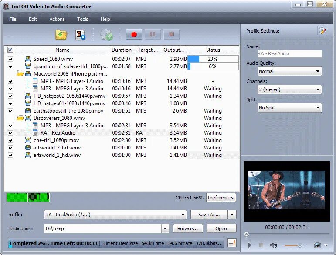The height and width of the screenshot is (255, 336).
Task: Toggle checkbox for che-tlr1_1080p.mov
Action: click(10, 140)
